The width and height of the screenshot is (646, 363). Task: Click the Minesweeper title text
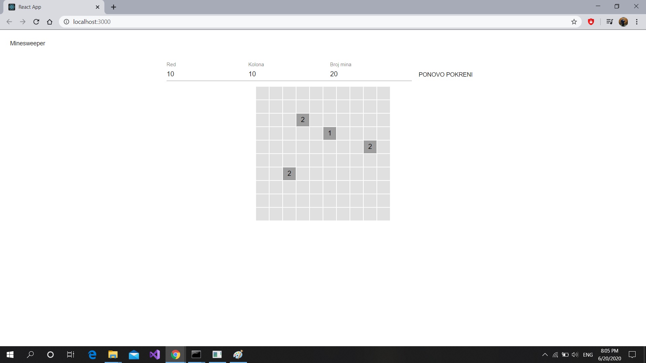coord(28,43)
